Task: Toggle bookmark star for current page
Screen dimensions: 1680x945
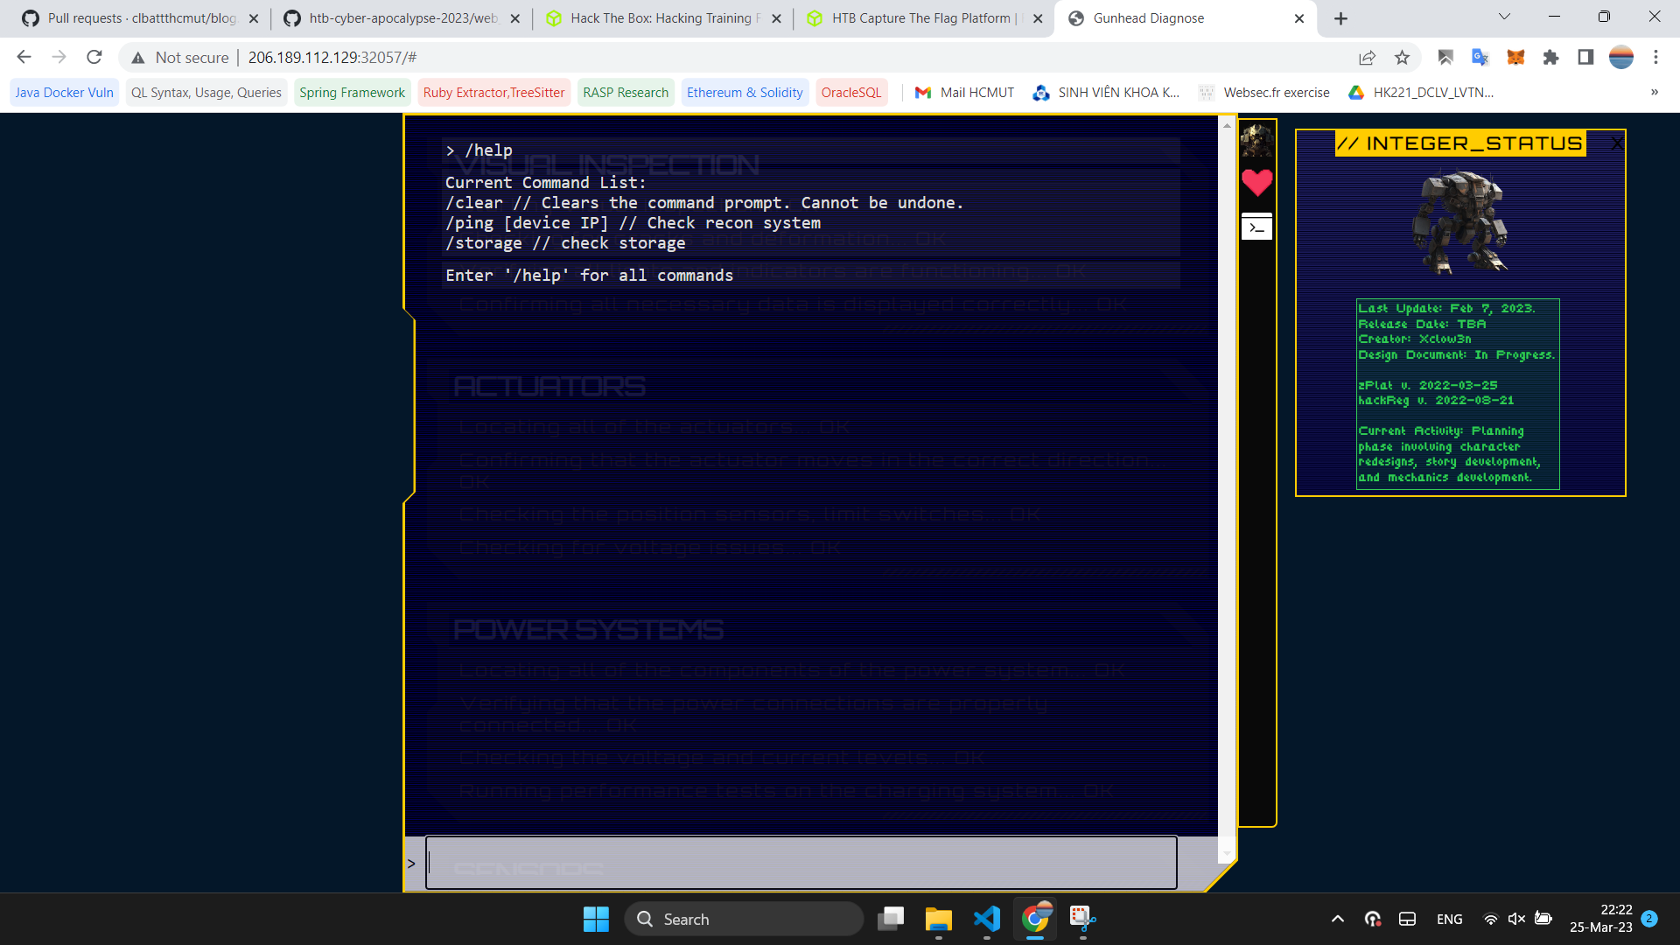Action: (1403, 57)
